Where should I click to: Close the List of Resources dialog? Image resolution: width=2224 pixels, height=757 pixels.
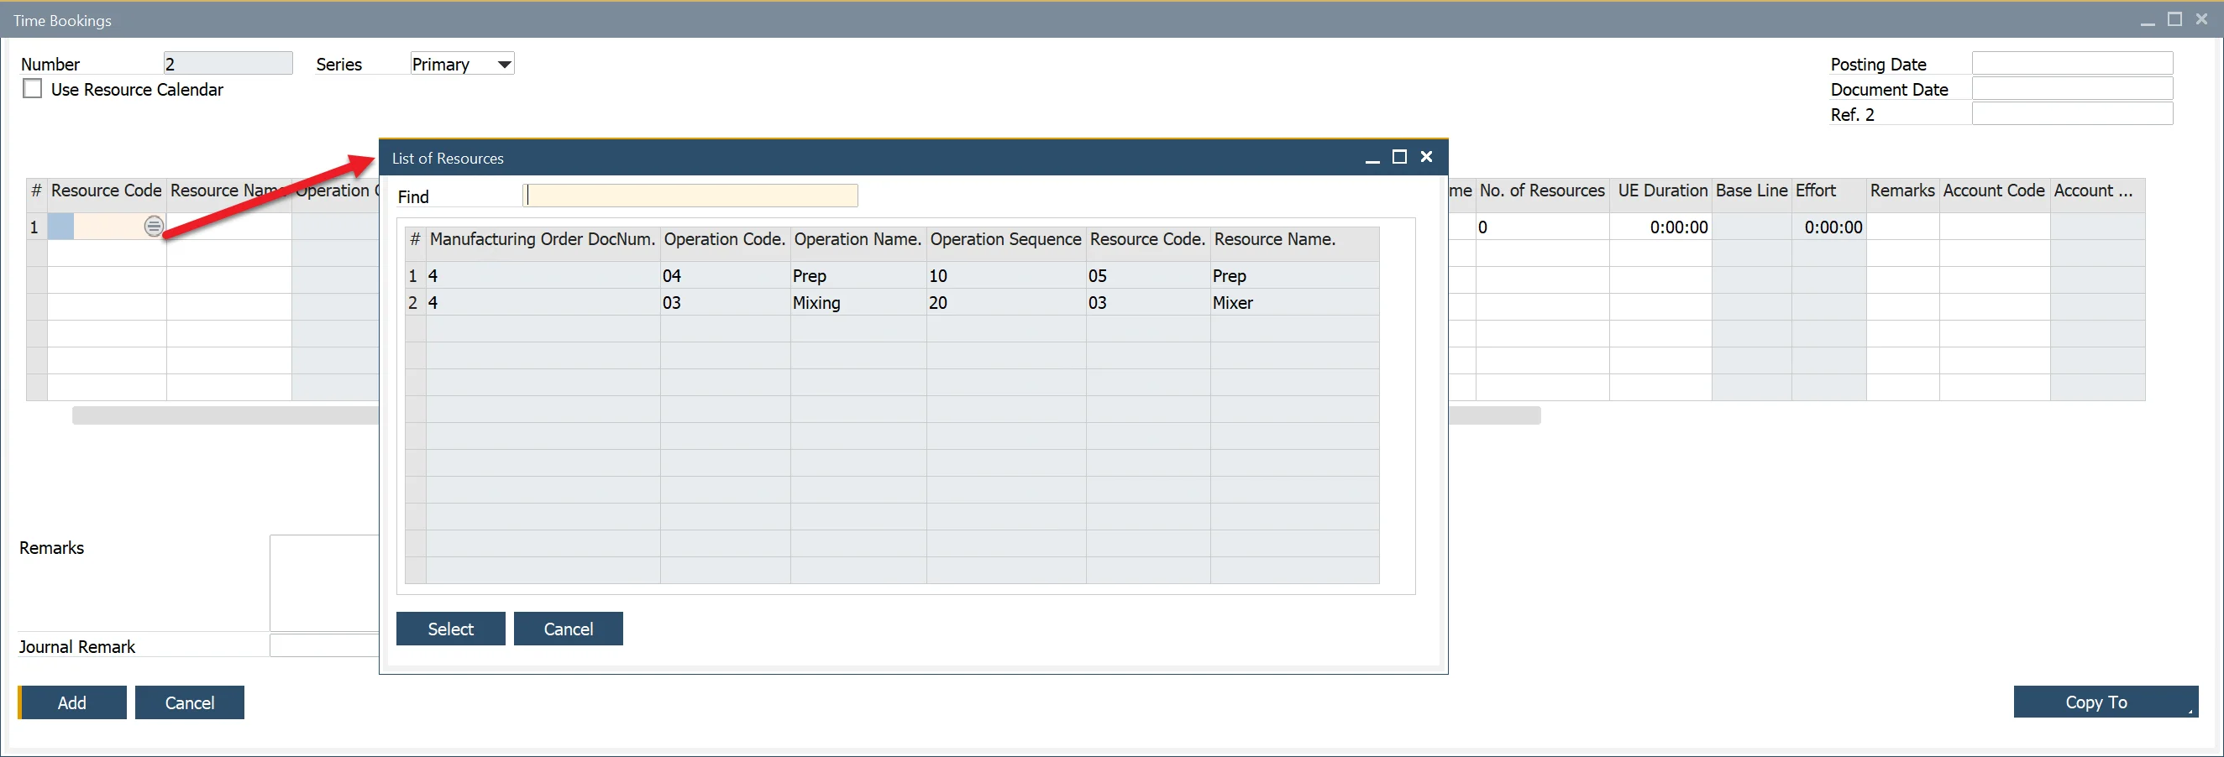click(x=1426, y=157)
